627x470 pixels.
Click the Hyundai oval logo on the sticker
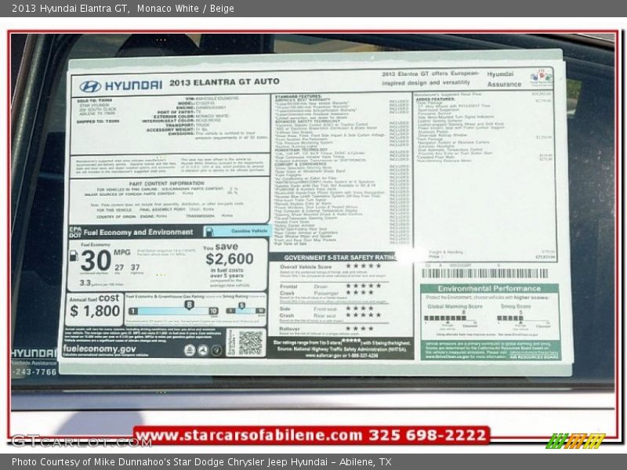click(x=90, y=86)
